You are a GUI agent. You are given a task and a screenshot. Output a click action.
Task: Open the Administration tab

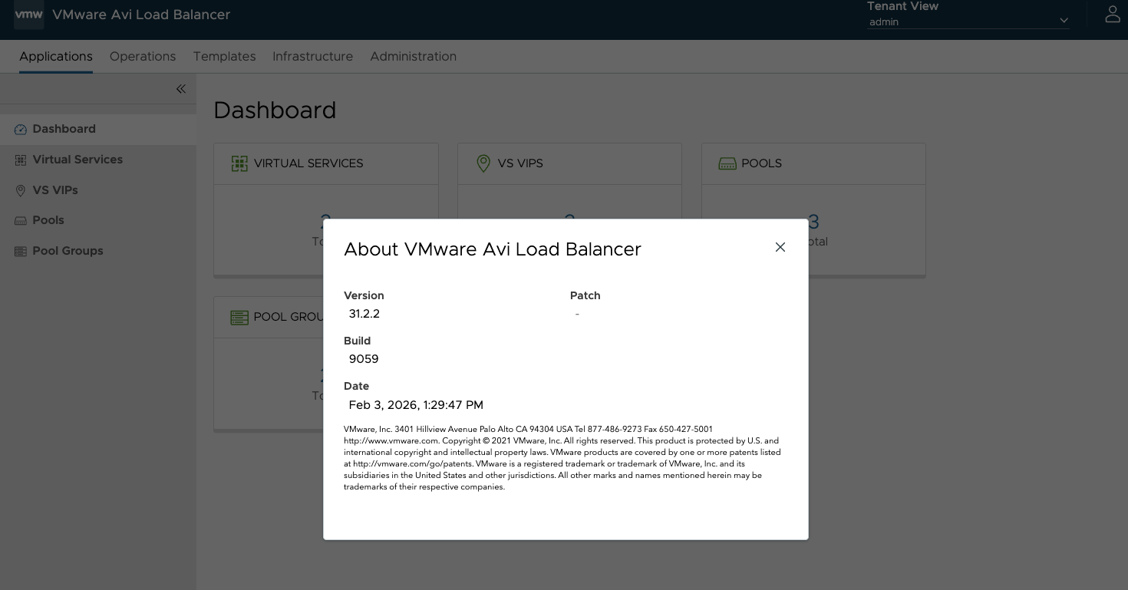click(x=413, y=56)
